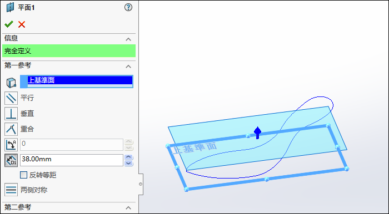
Task: Collapse the 第二参考 section
Action: pyautogui.click(x=128, y=208)
